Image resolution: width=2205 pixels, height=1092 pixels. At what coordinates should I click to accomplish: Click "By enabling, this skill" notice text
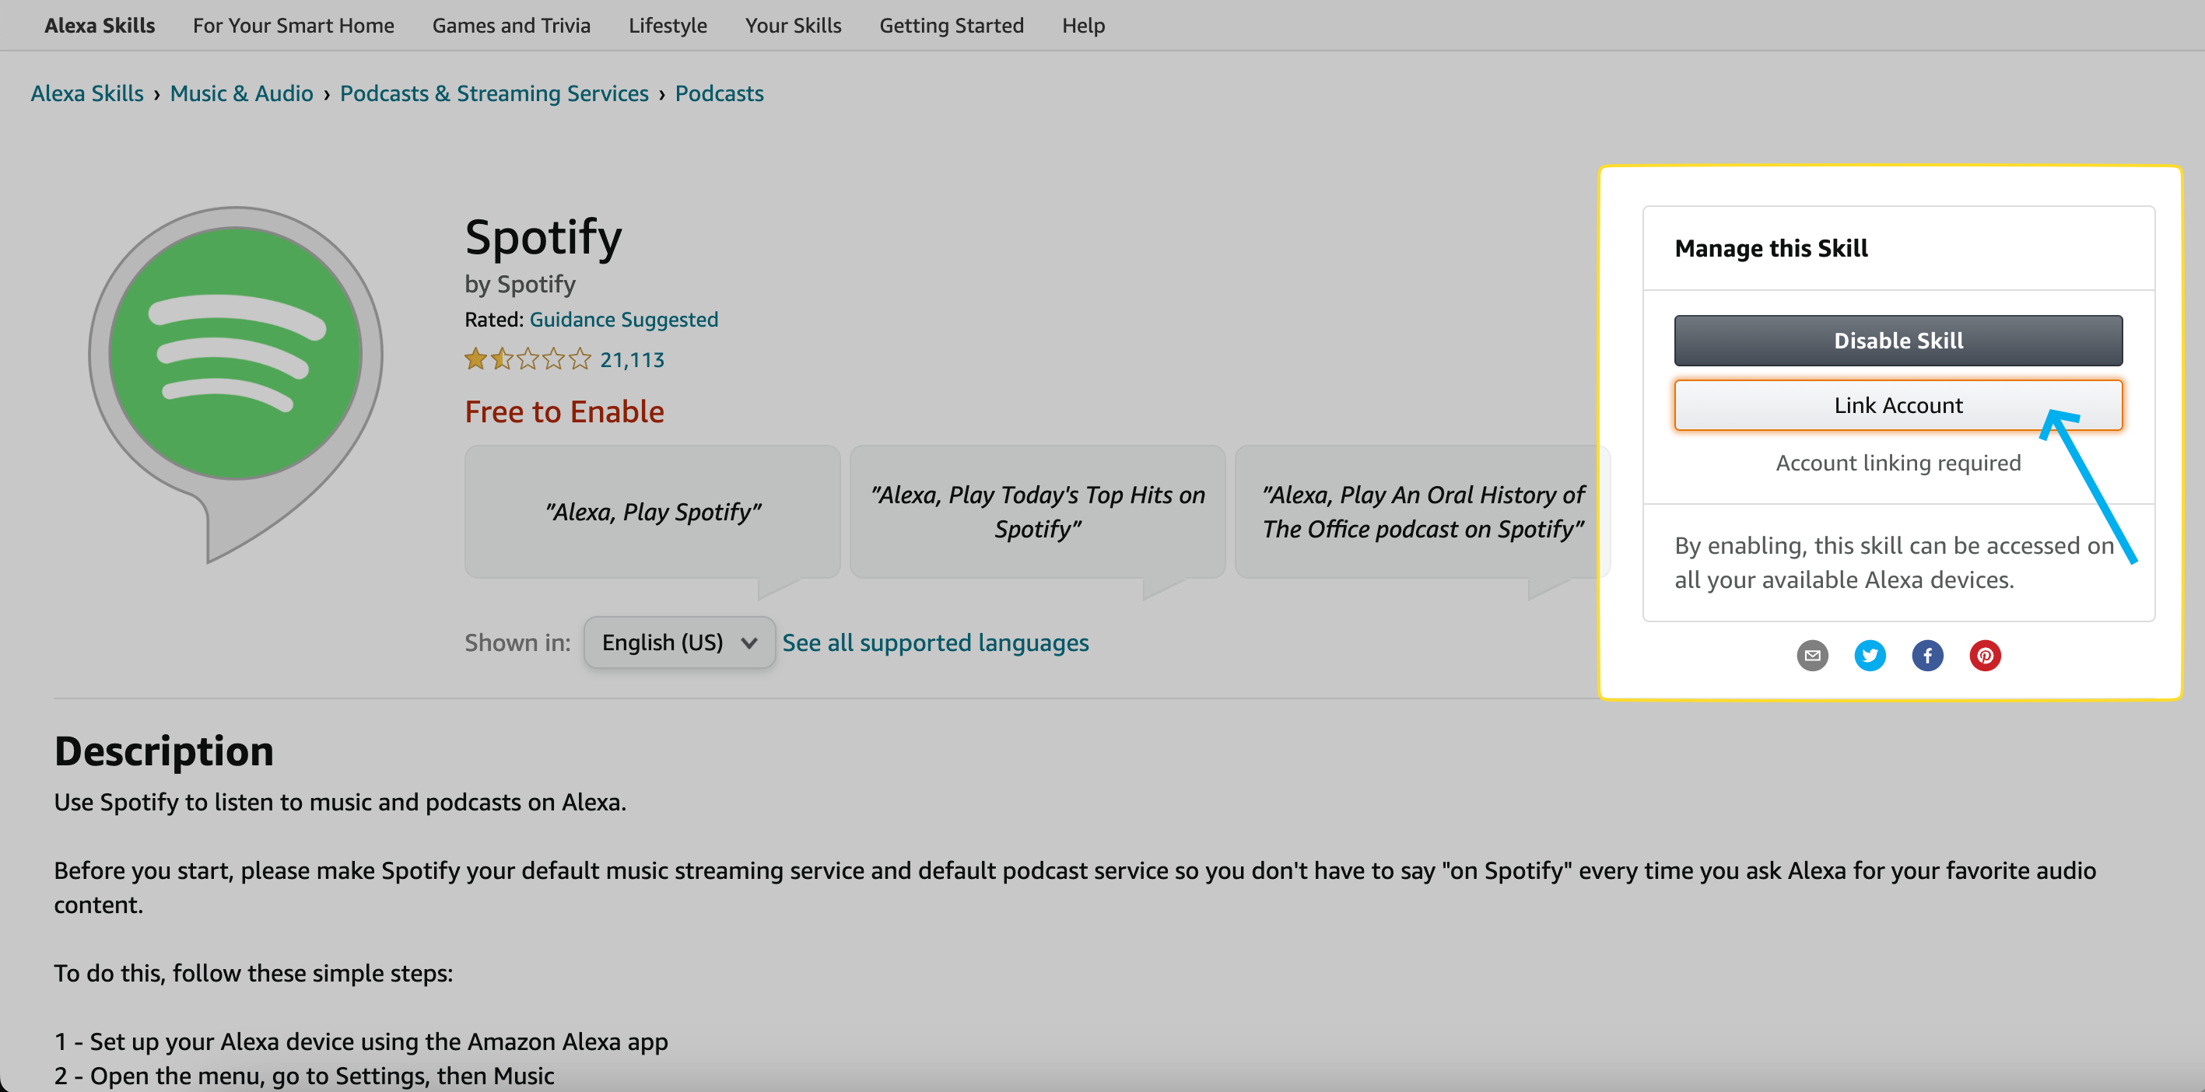(x=1895, y=563)
